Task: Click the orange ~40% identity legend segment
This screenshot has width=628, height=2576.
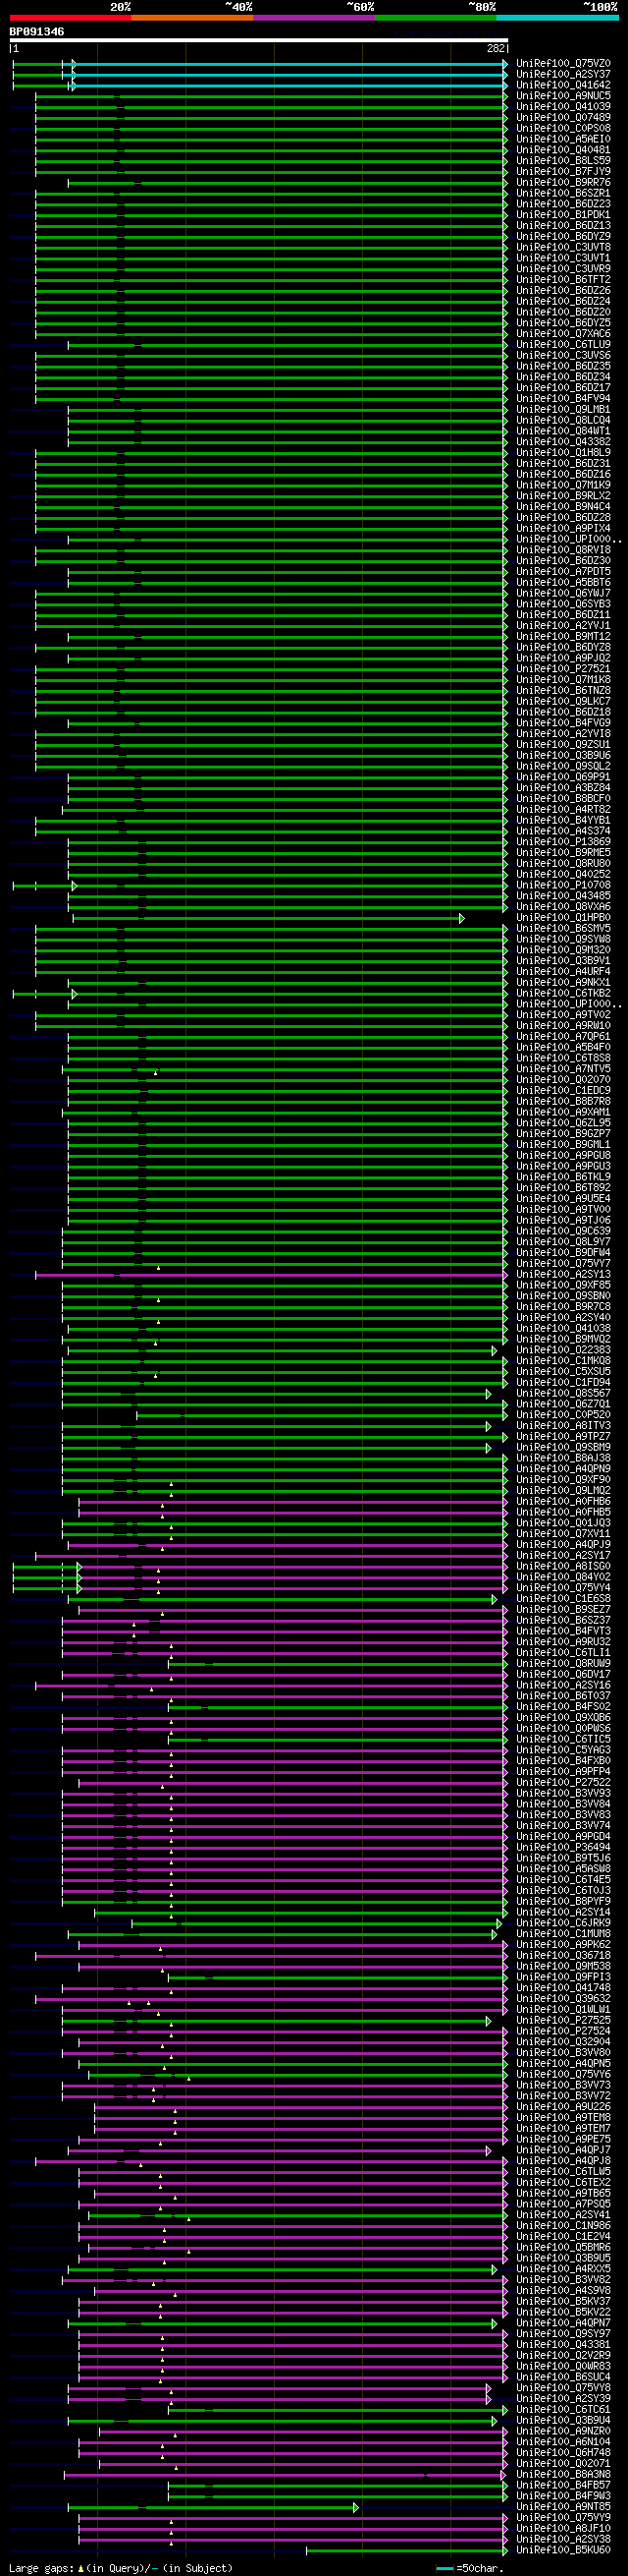Action: (x=191, y=18)
